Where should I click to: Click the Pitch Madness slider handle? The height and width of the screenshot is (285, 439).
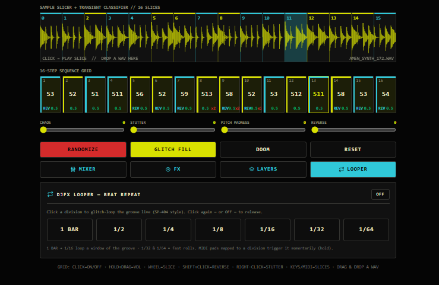coord(225,130)
